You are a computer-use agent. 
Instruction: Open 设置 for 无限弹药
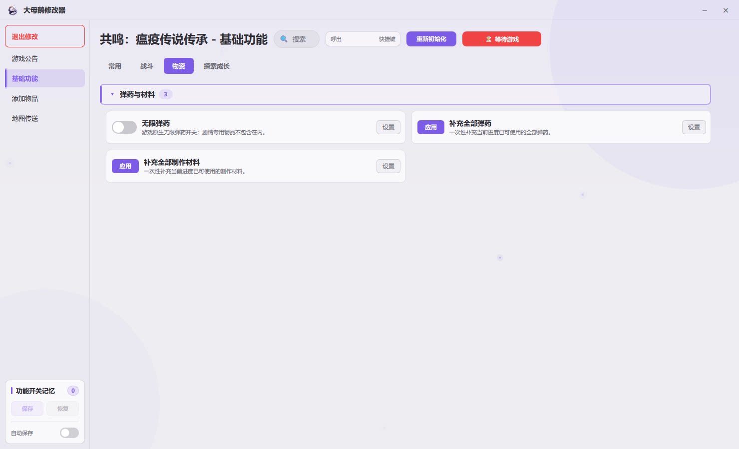[388, 127]
